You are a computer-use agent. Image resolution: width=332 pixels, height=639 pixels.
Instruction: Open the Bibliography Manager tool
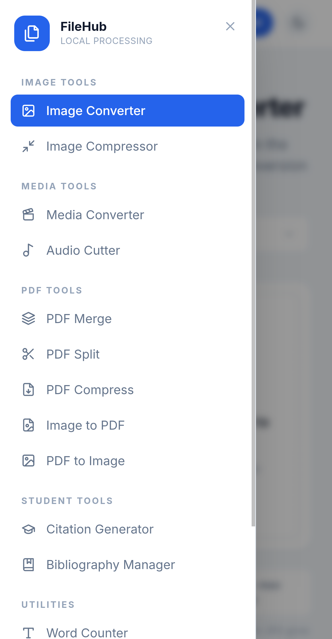click(127, 565)
